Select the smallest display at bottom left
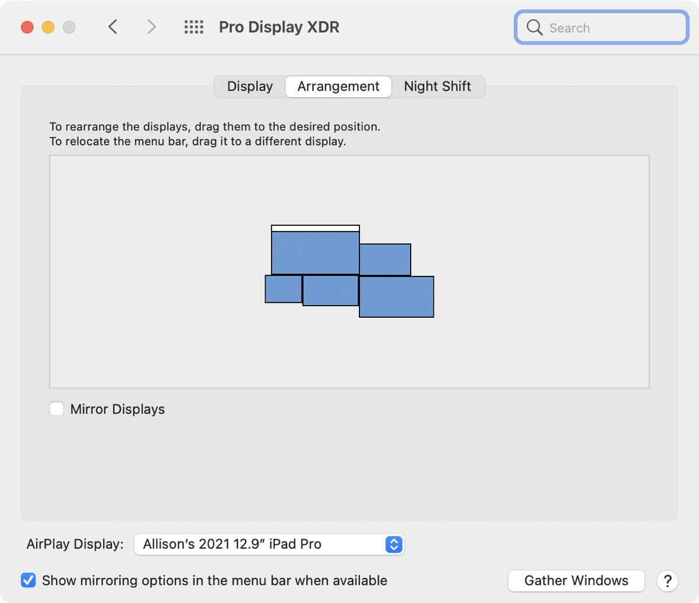Screen dimensions: 699x603 (x=283, y=289)
